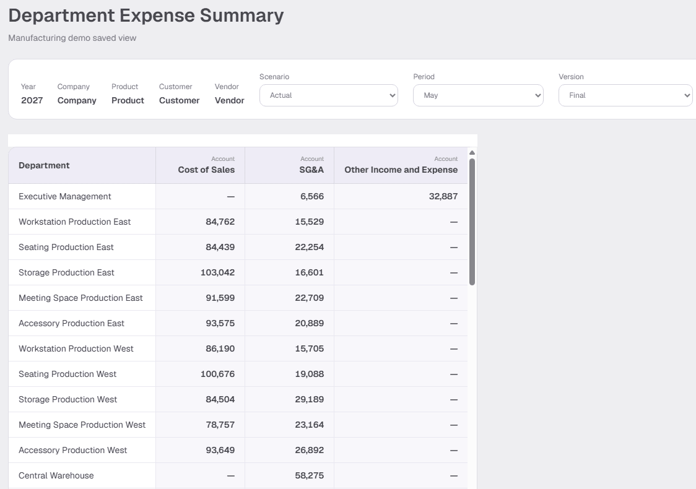Screen dimensions: 696x489
Task: Select the Executive Management row label
Action: pyautogui.click(x=65, y=197)
